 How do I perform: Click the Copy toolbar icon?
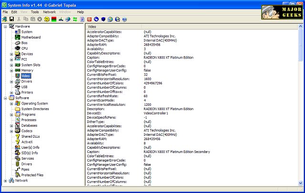point(26,19)
